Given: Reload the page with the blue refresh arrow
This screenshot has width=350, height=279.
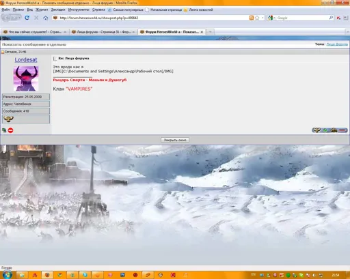Looking at the screenshot, I should pos(27,18).
